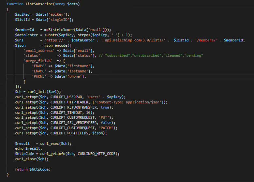
Task: Click the 'Content-Type: application/json' string
Action: 128,102
